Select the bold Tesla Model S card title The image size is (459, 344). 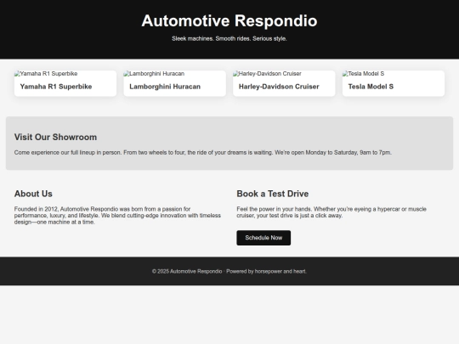pyautogui.click(x=371, y=87)
